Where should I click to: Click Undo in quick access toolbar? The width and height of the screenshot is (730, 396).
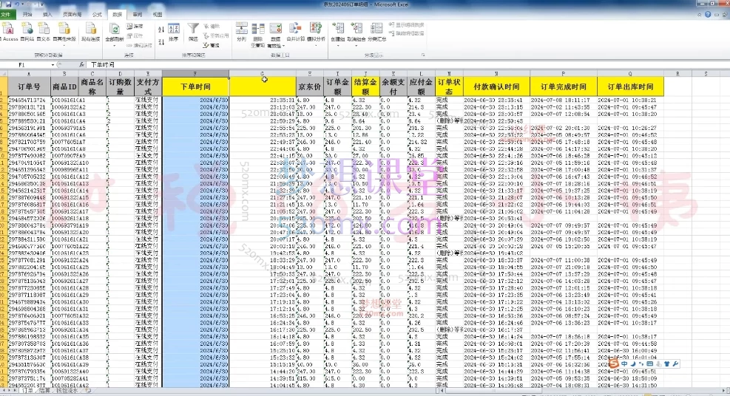pyautogui.click(x=17, y=4)
